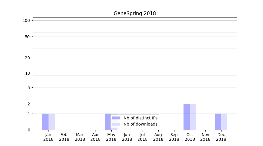
Task: Click the January distinct IPs bar
Action: (x=45, y=122)
